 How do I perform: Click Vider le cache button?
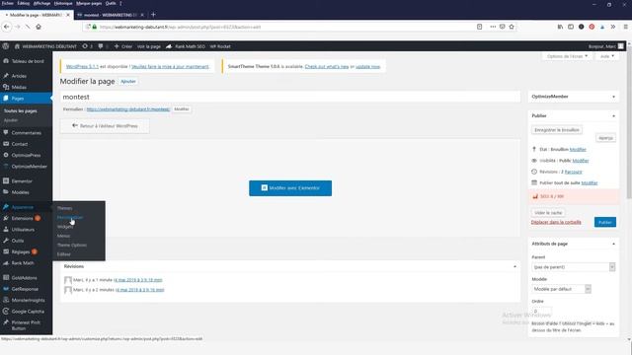pyautogui.click(x=548, y=213)
